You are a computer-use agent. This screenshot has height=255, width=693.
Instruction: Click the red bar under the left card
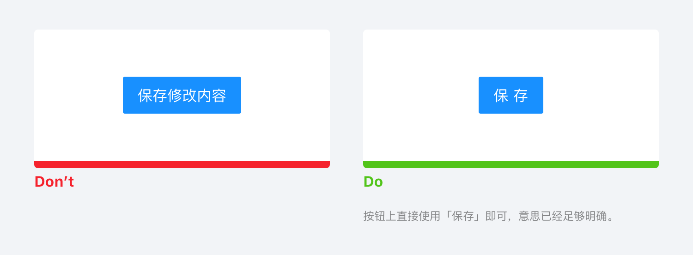(x=182, y=164)
